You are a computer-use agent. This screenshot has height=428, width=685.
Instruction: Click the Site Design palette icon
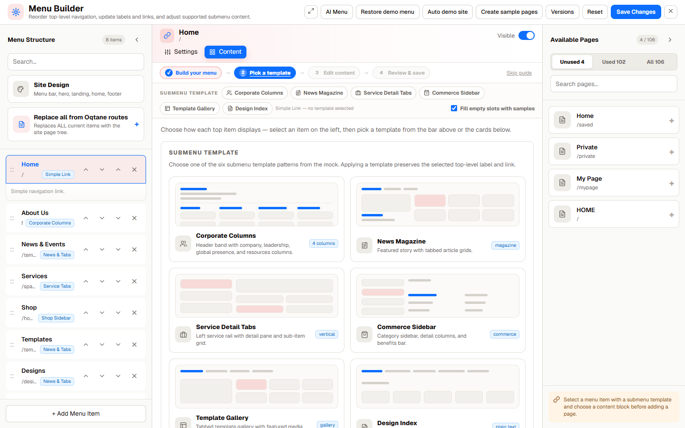[21, 89]
